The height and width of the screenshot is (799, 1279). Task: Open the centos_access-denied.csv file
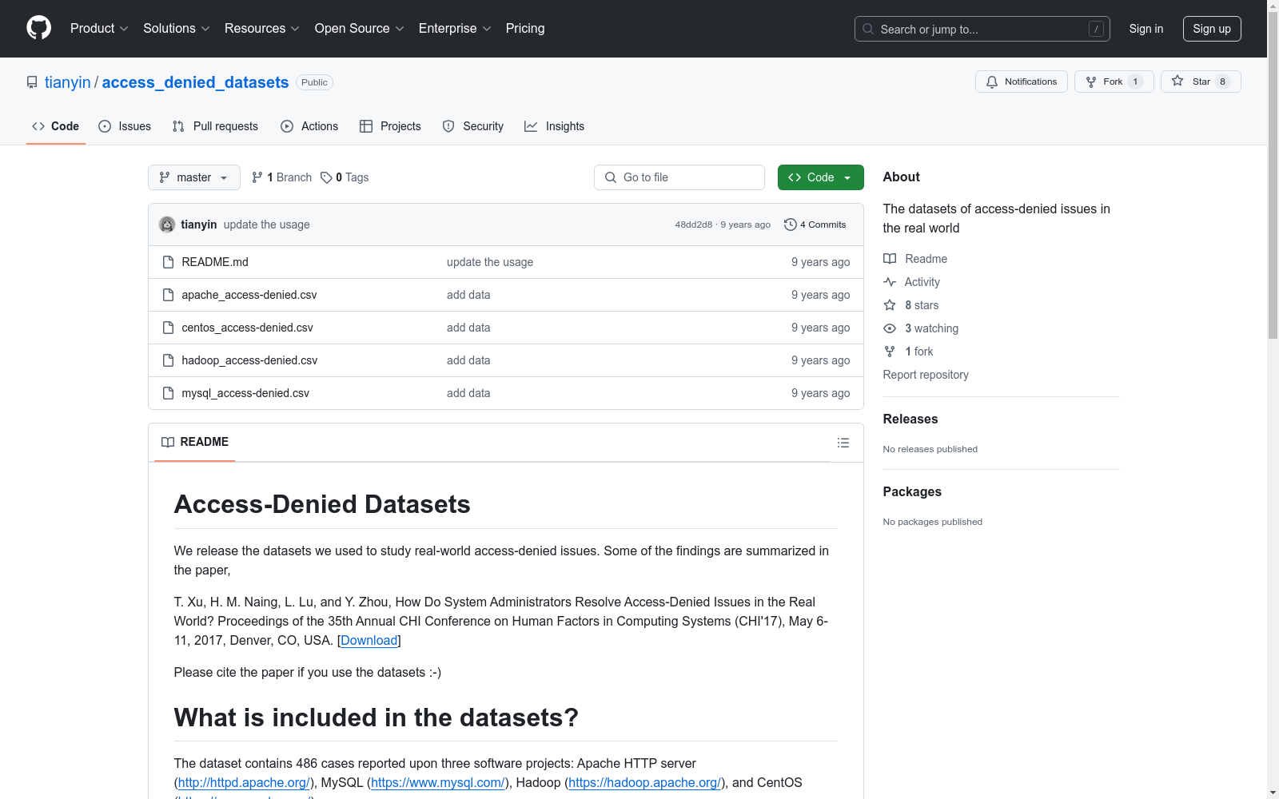[x=248, y=328]
